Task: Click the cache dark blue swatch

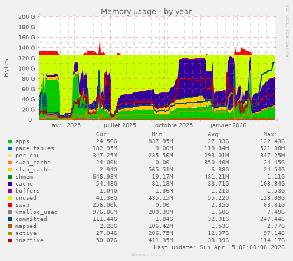Action: point(10,184)
